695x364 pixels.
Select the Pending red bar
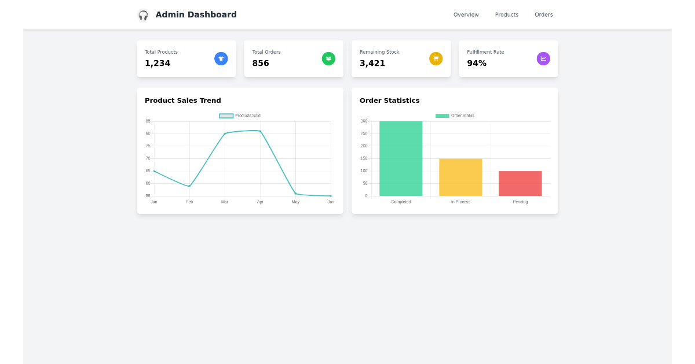click(x=520, y=183)
